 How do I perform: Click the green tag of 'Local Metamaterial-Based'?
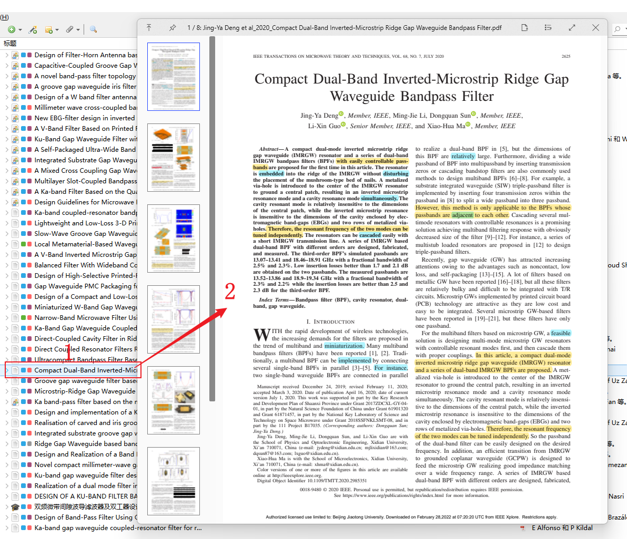tap(24, 244)
